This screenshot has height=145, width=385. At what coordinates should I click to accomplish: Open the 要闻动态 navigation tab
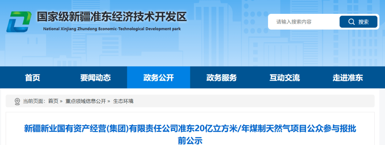coord(96,77)
